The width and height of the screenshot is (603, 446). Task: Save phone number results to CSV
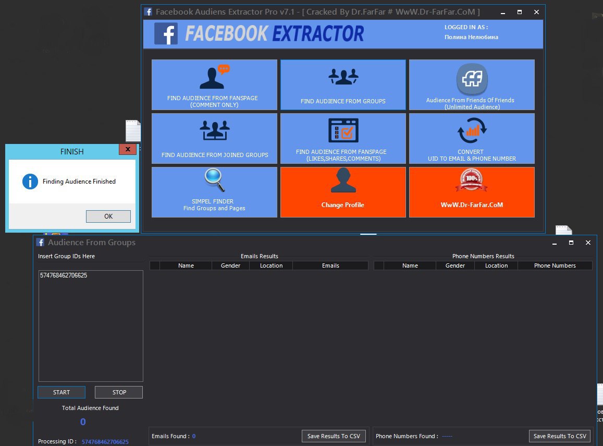560,436
